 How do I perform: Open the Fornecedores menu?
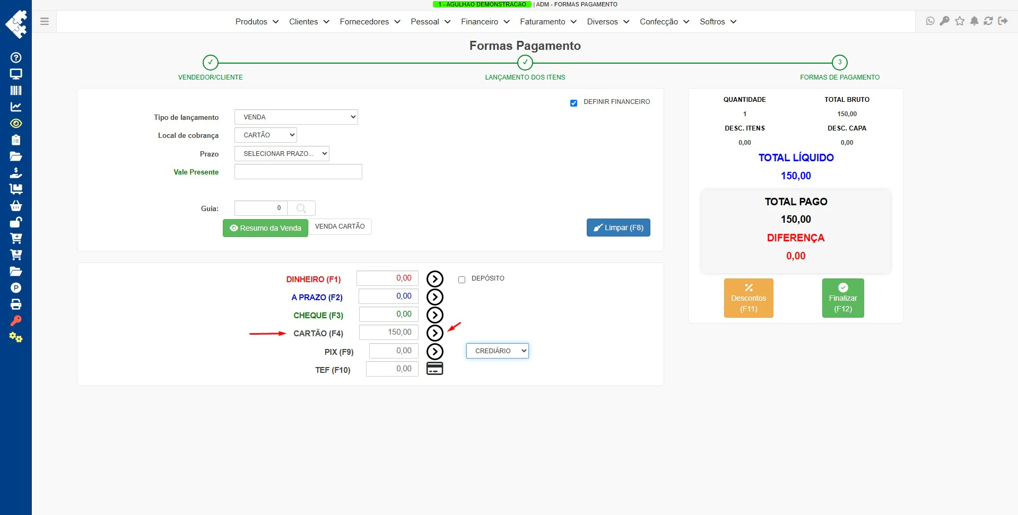pyautogui.click(x=370, y=22)
